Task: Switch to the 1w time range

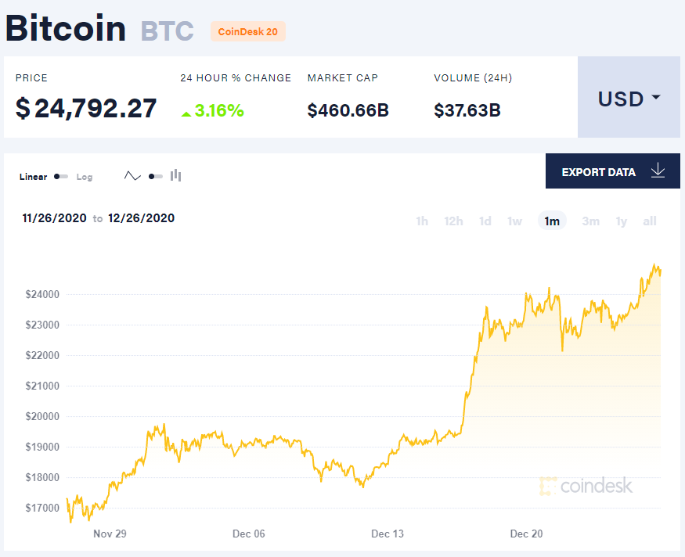Action: [514, 221]
